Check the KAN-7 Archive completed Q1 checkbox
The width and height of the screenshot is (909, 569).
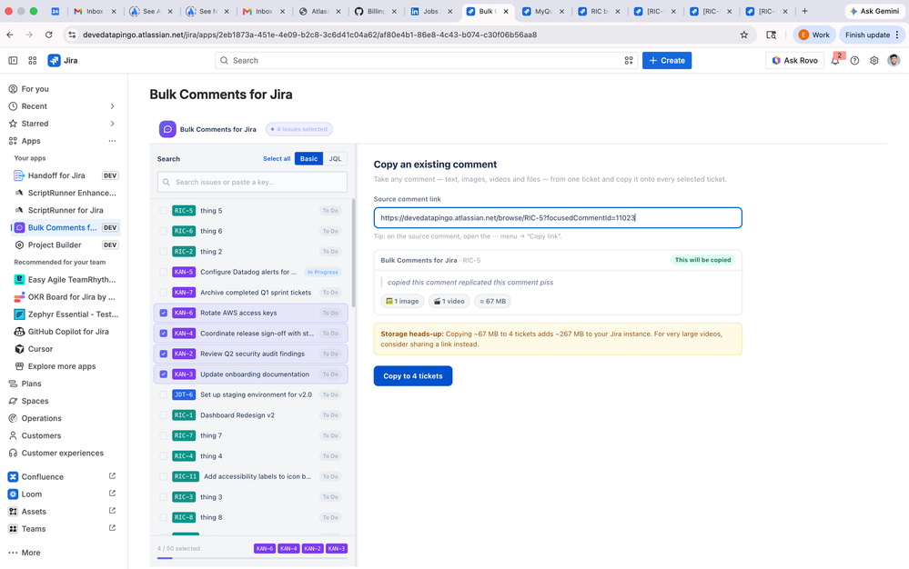(164, 293)
